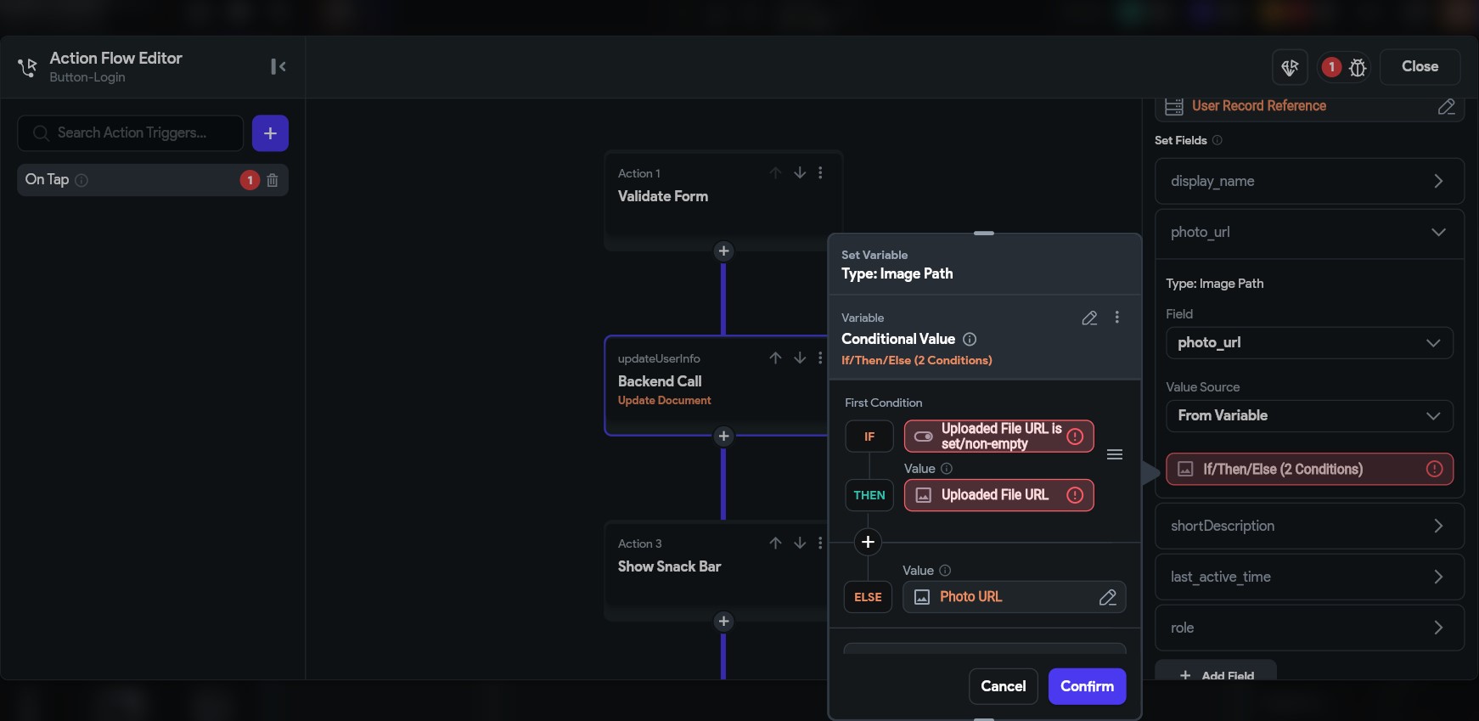
Task: Add an action below Backend Call
Action: (723, 437)
